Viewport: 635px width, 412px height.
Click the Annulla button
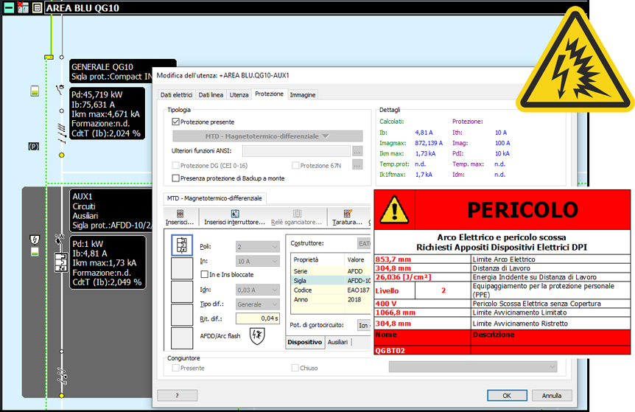[x=552, y=395]
